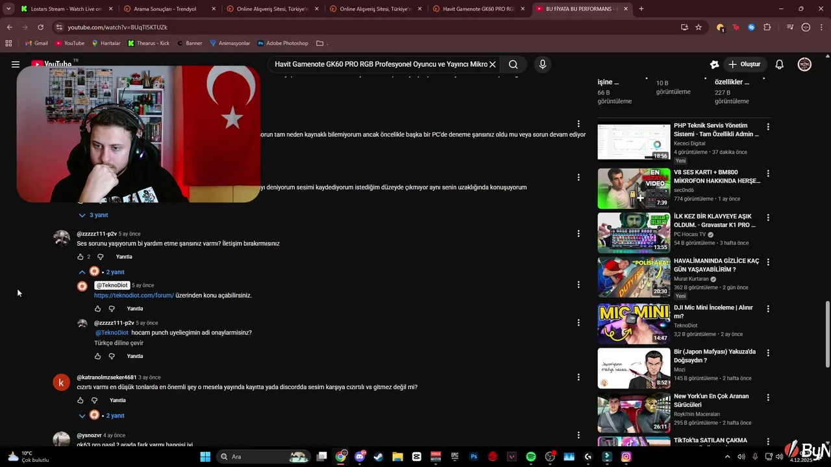Image resolution: width=831 pixels, height=467 pixels.
Task: Open the YouTube hamburger guide menu
Action: coord(16,64)
